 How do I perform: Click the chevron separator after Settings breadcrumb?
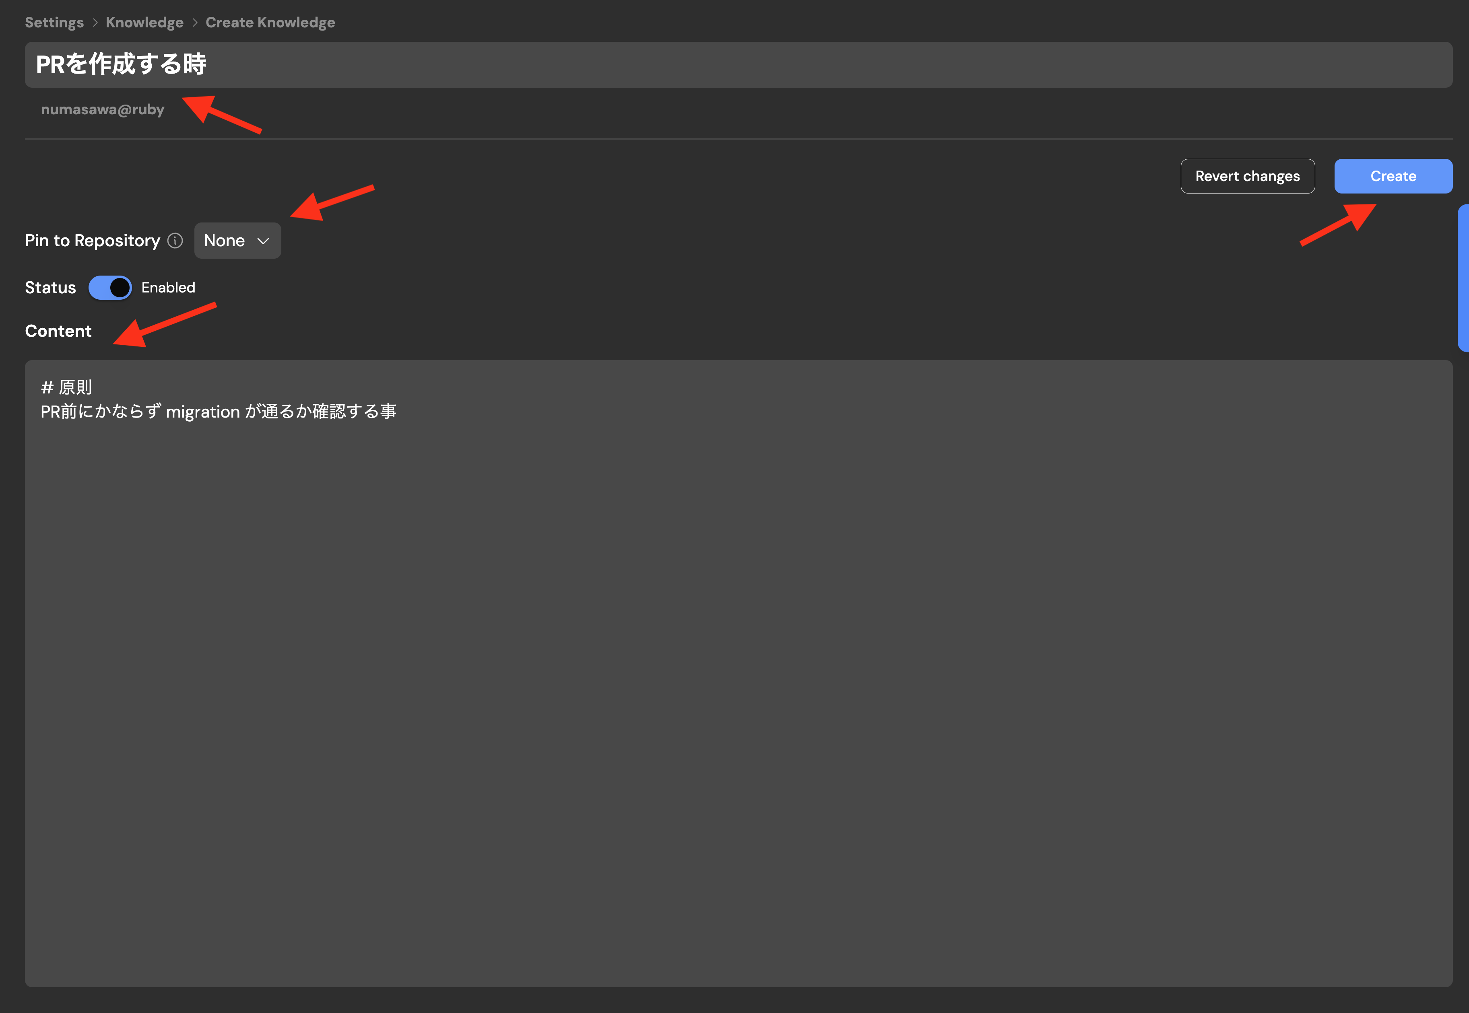[x=95, y=23]
